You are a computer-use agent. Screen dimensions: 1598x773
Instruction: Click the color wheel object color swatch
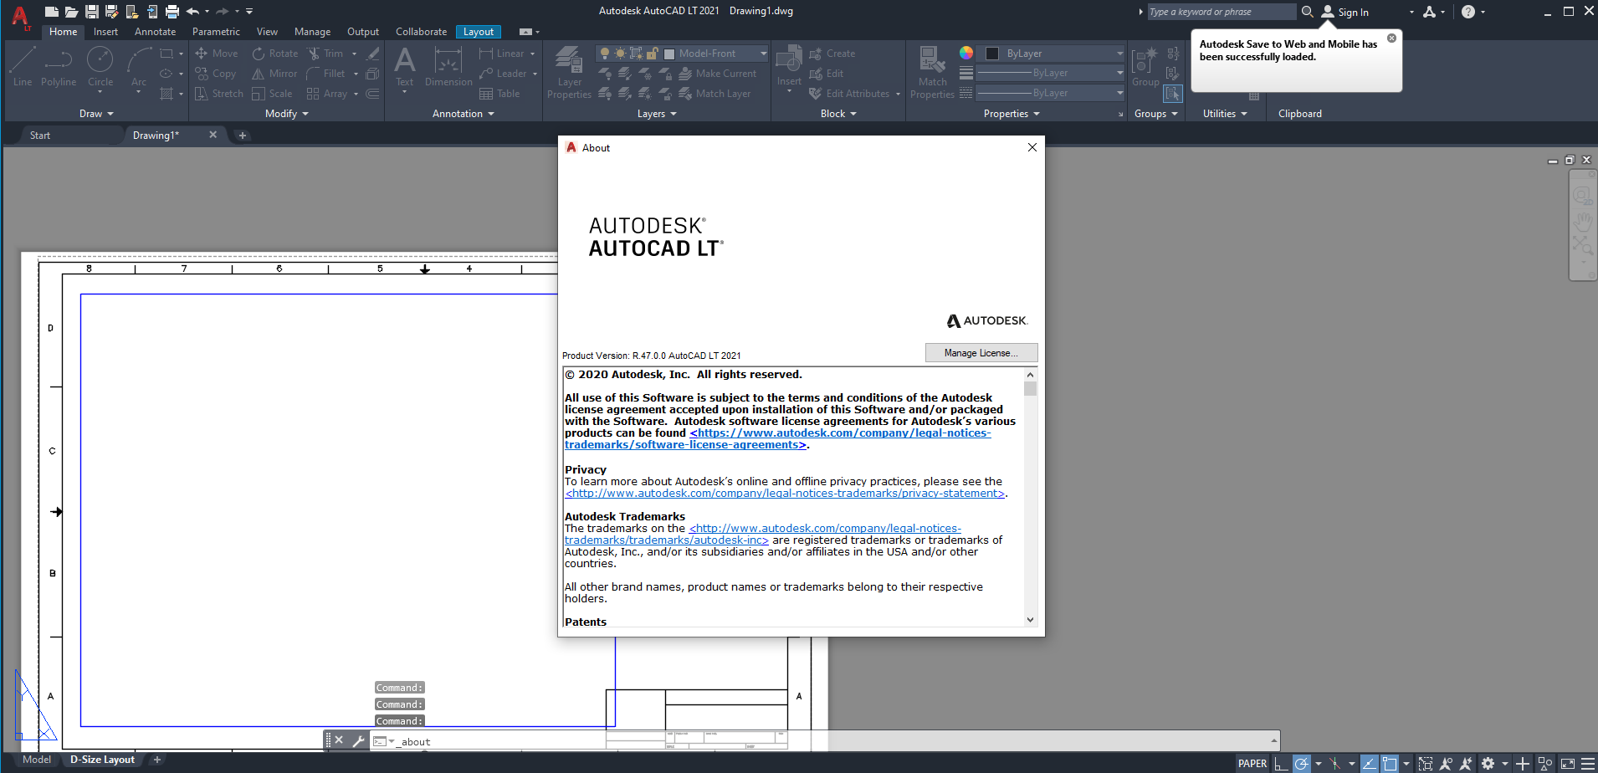[966, 53]
